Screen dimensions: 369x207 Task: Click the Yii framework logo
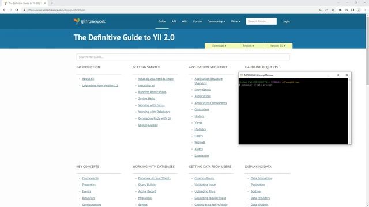(89, 21)
